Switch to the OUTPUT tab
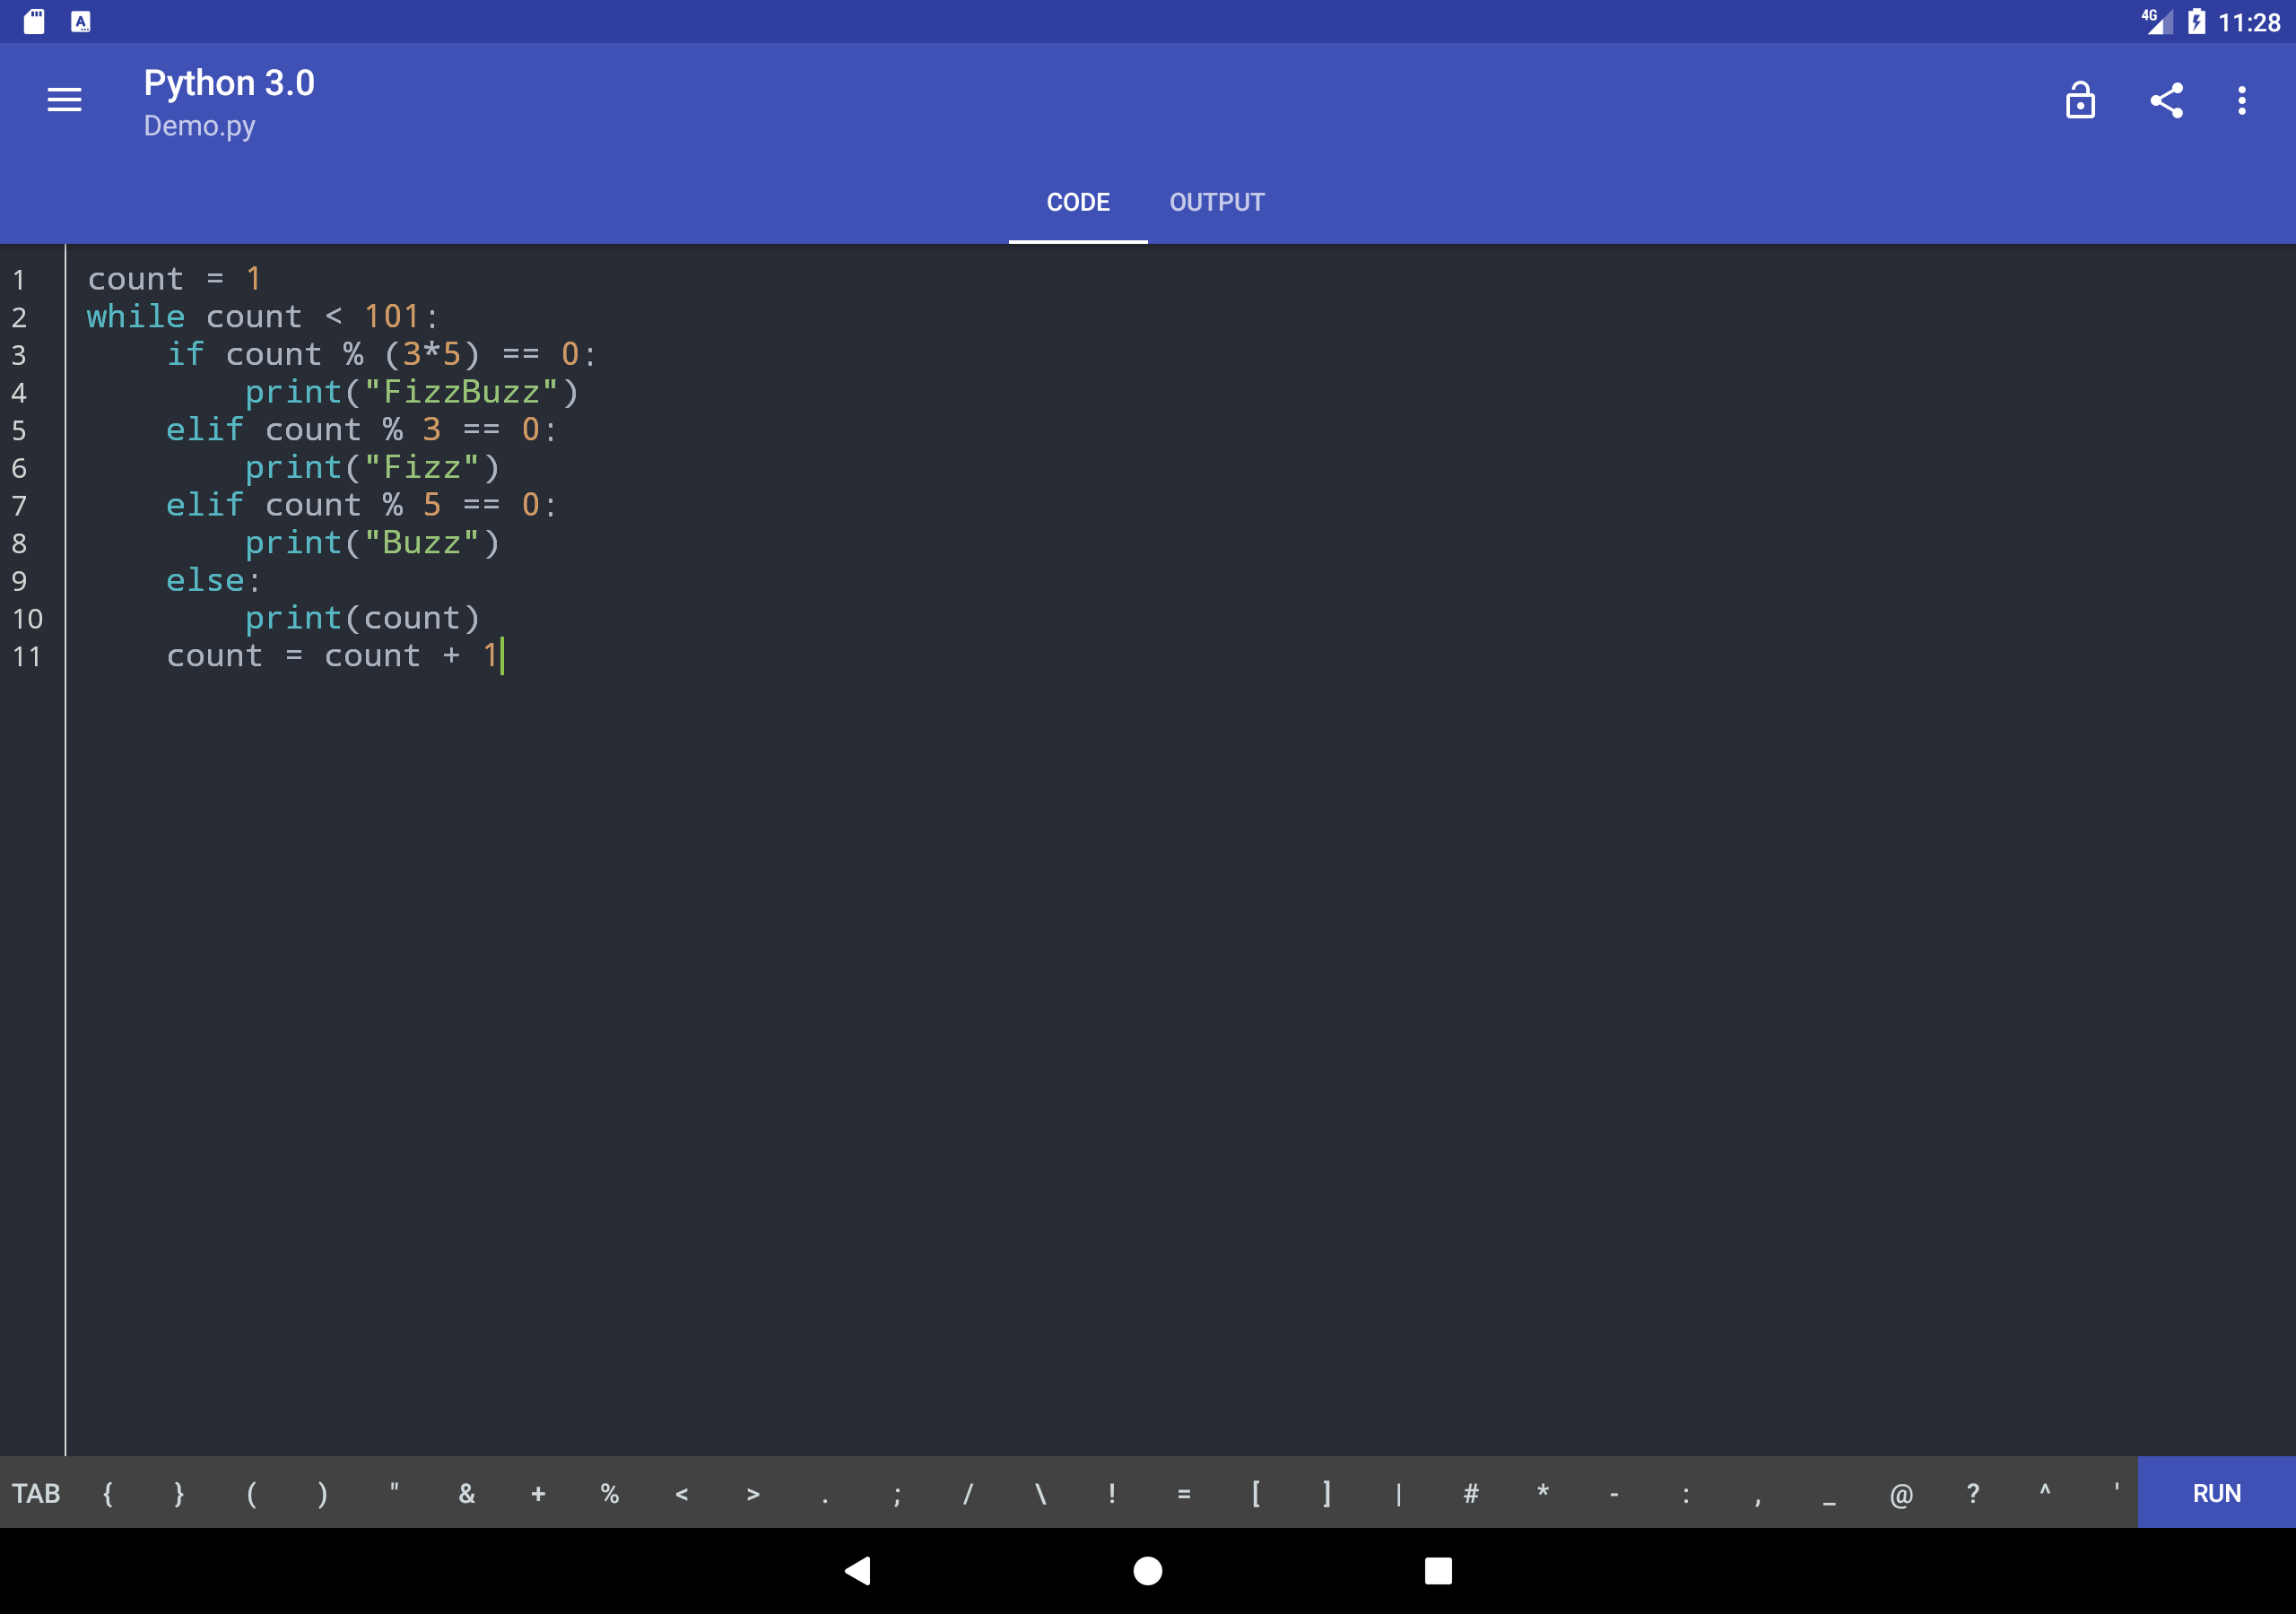 [x=1216, y=203]
